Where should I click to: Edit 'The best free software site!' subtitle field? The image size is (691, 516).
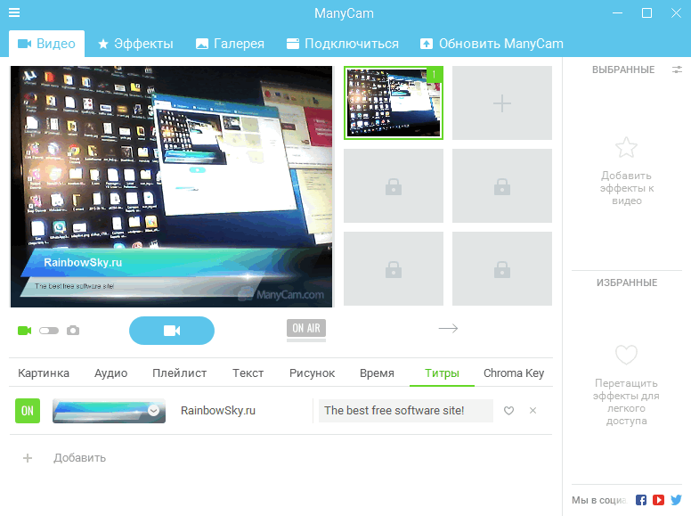click(406, 411)
